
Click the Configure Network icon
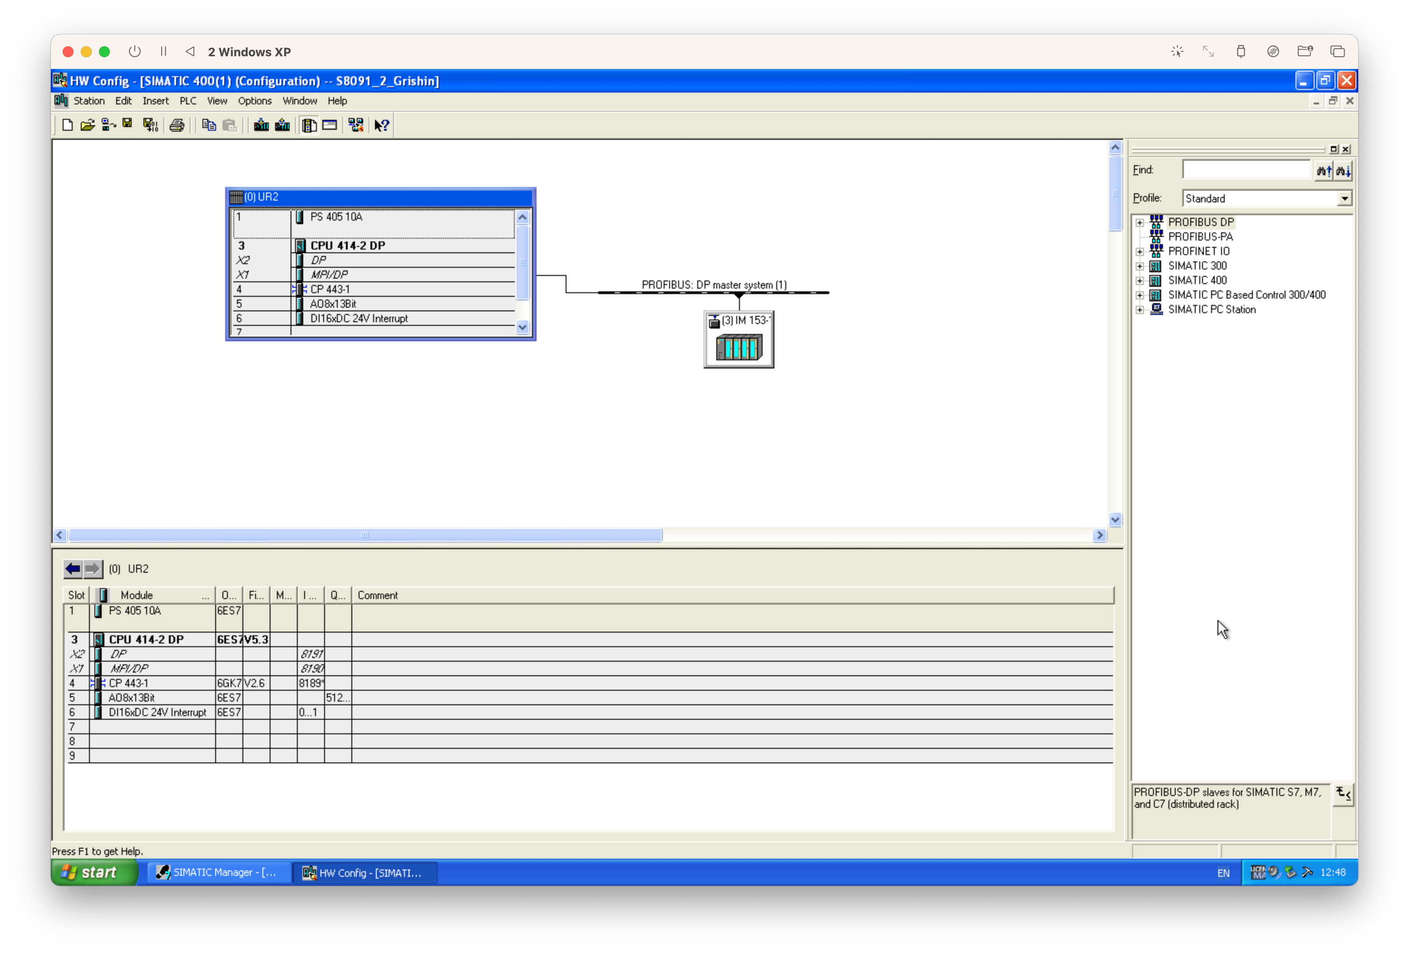[356, 126]
